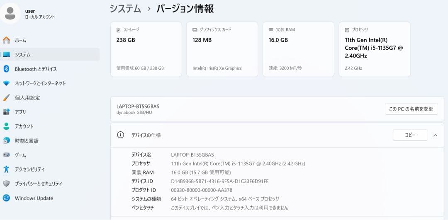Viewport: 448px width, 220px height.
Task: Collapse the デバイスの仕様 section chevron
Action: point(435,135)
